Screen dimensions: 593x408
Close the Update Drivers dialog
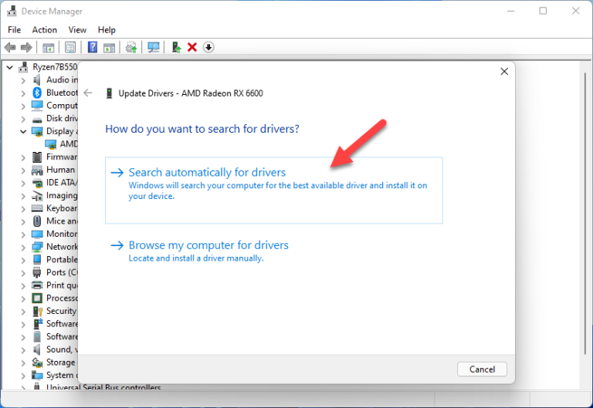coord(504,72)
